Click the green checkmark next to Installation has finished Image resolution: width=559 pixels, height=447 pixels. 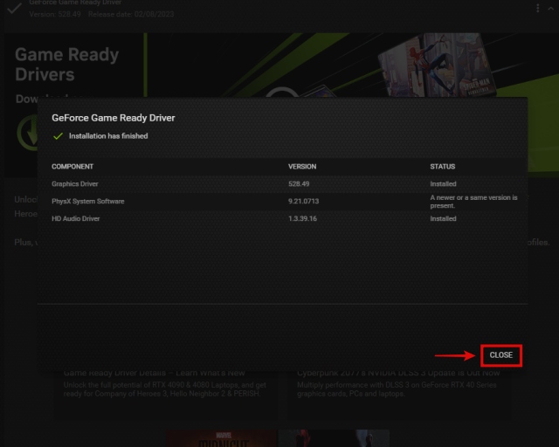(58, 136)
